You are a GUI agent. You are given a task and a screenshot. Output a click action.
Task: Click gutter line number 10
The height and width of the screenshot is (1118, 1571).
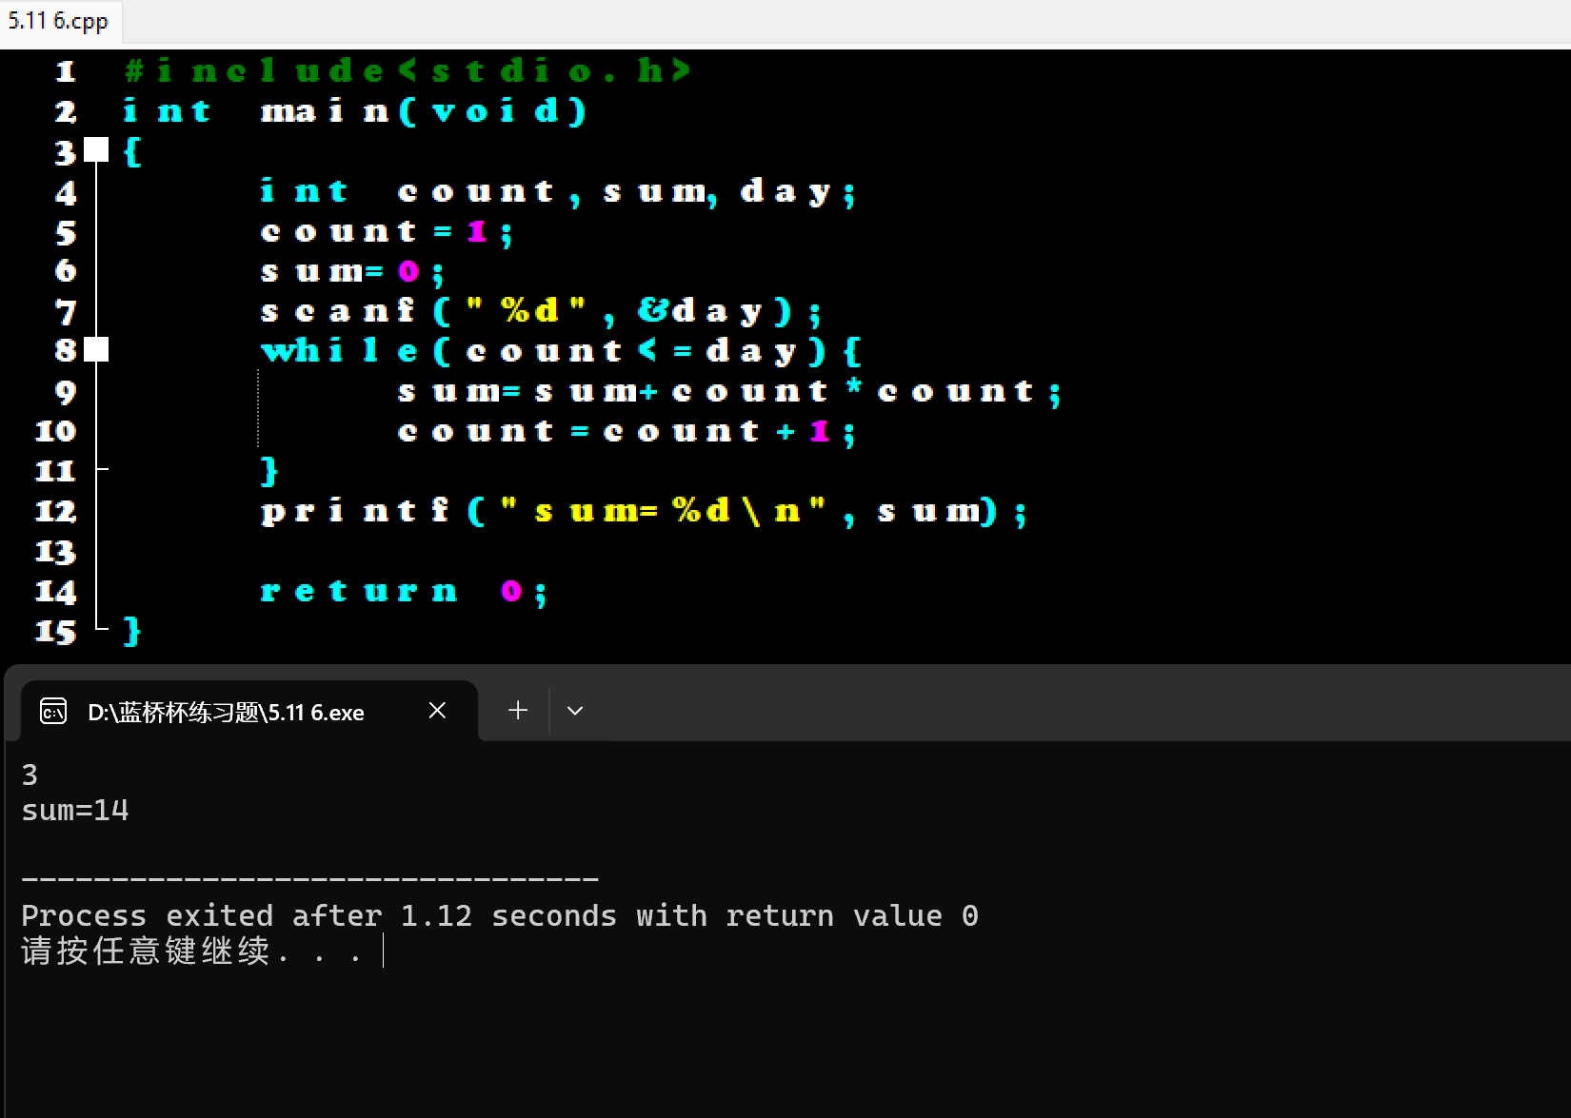click(x=55, y=431)
